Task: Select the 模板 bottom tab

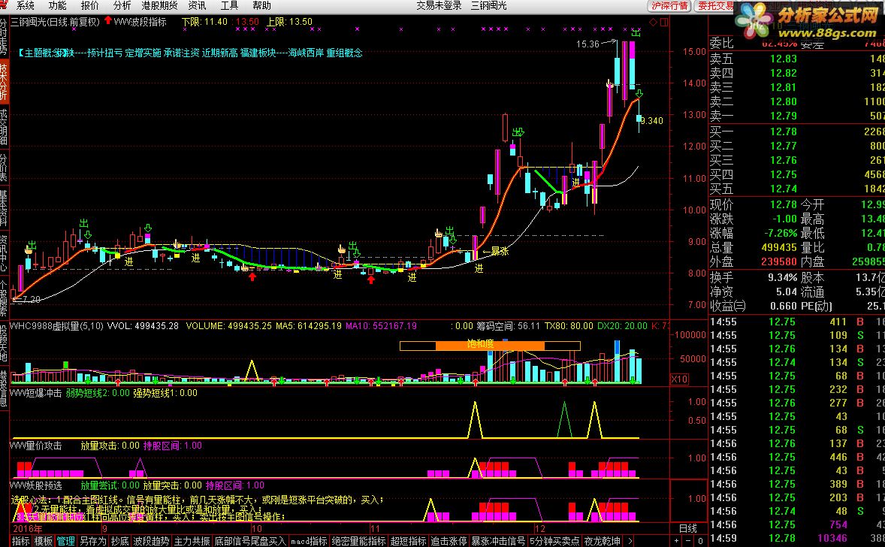Action: 43,541
